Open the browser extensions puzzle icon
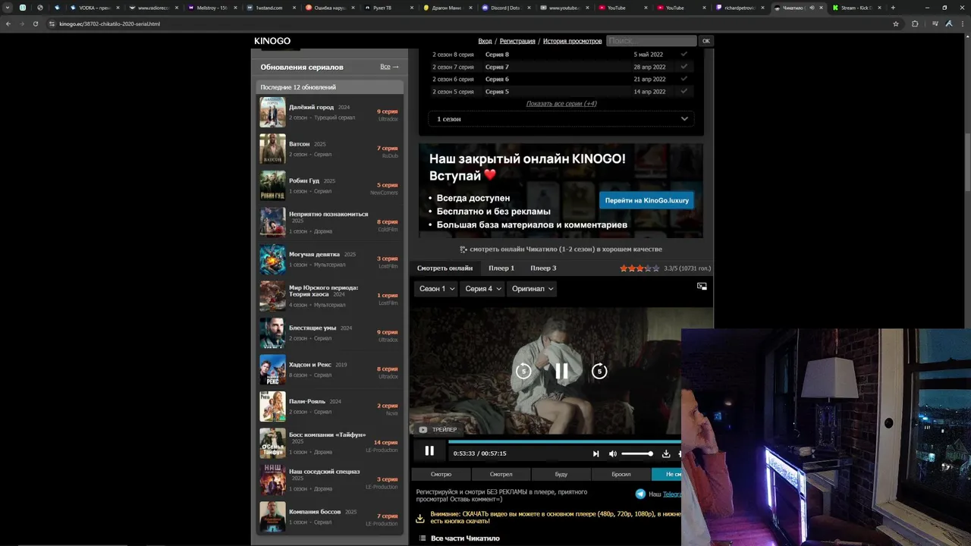Image resolution: width=971 pixels, height=546 pixels. [x=915, y=24]
